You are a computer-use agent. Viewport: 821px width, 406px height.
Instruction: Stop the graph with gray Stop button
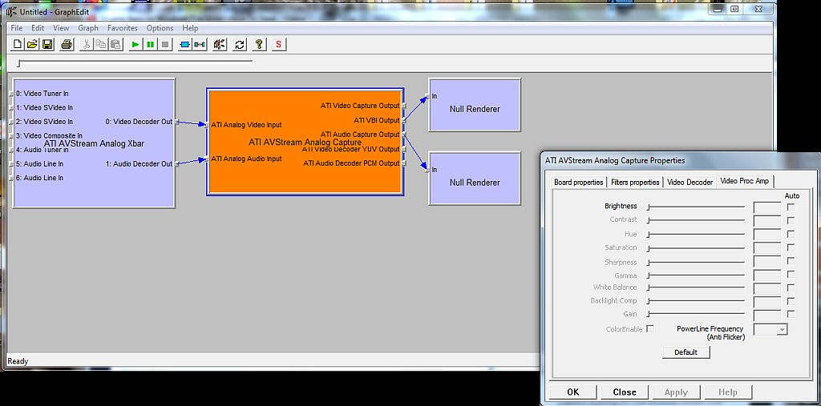tap(165, 45)
